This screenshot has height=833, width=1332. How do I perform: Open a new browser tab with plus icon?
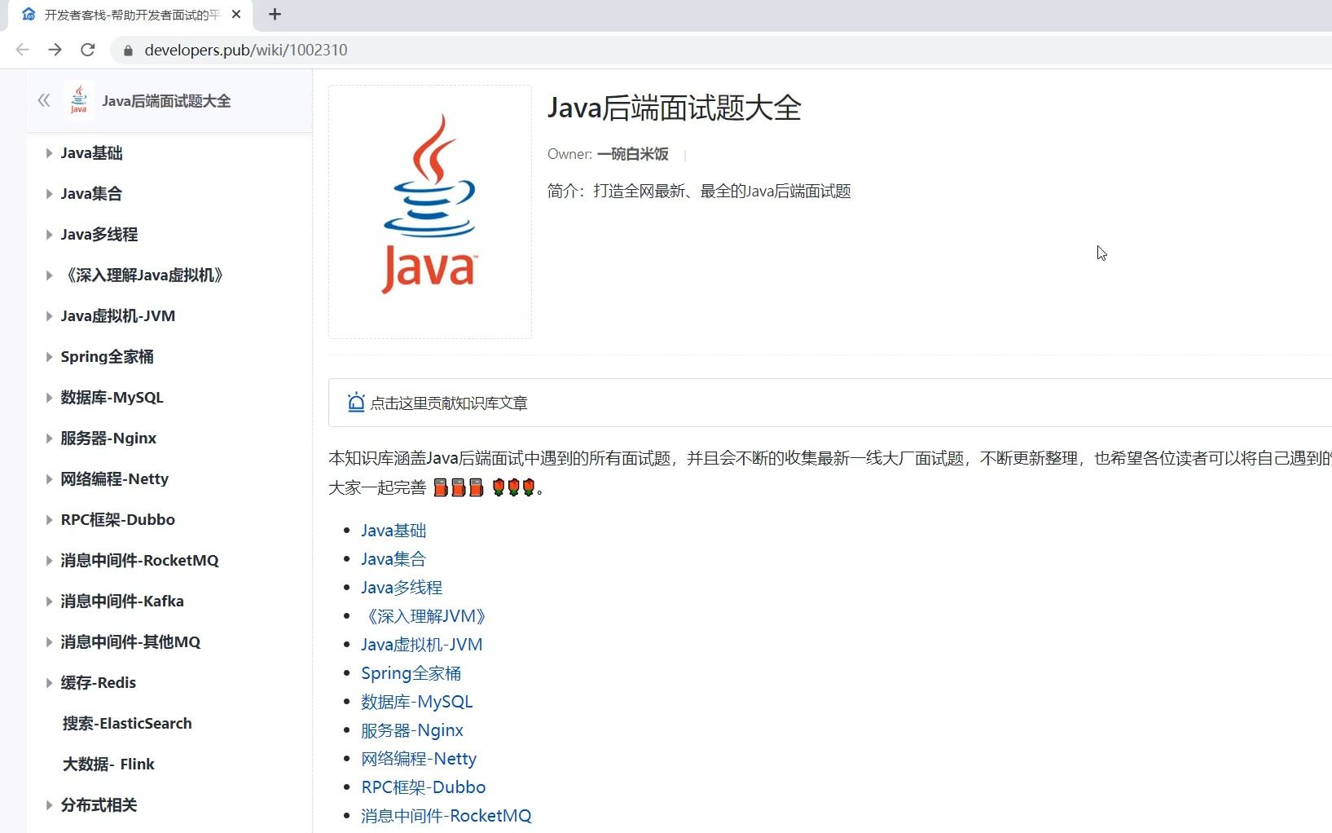[275, 14]
